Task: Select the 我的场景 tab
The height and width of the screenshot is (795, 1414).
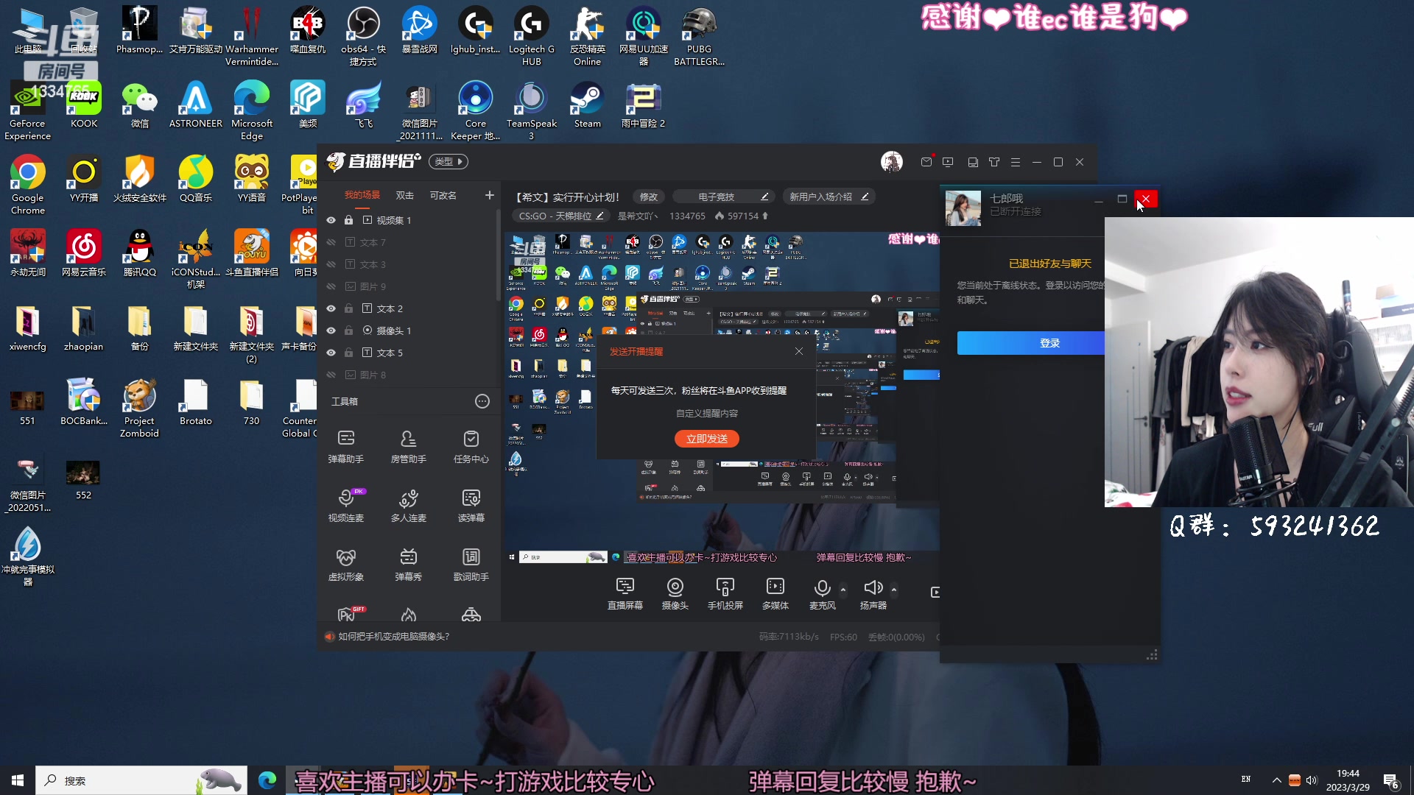Action: click(362, 195)
